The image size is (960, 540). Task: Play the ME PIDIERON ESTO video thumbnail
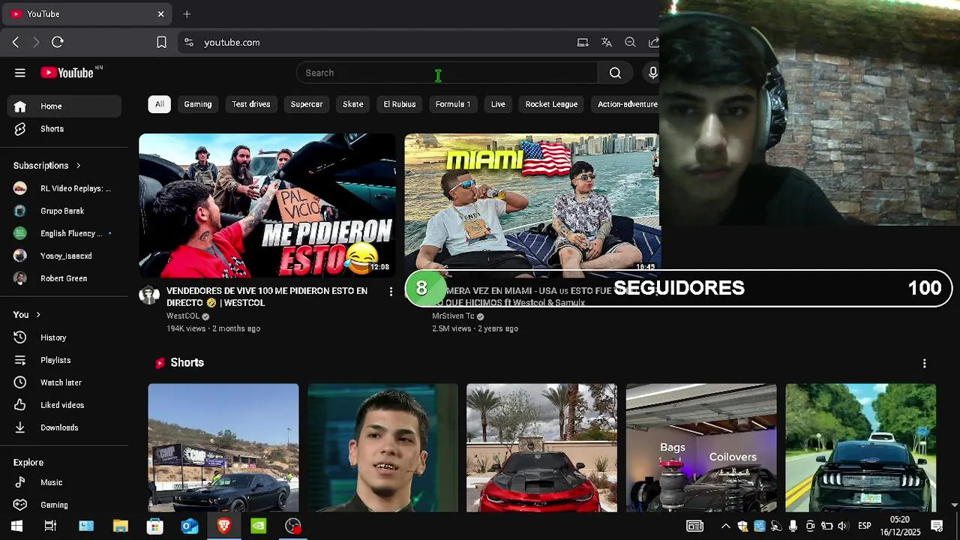[x=267, y=205]
